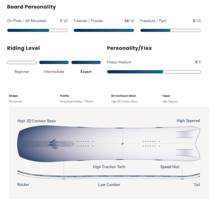This screenshot has height=215, width=215.
Task: Click the Freeride / Powder rating bar
Action: (x=104, y=30)
